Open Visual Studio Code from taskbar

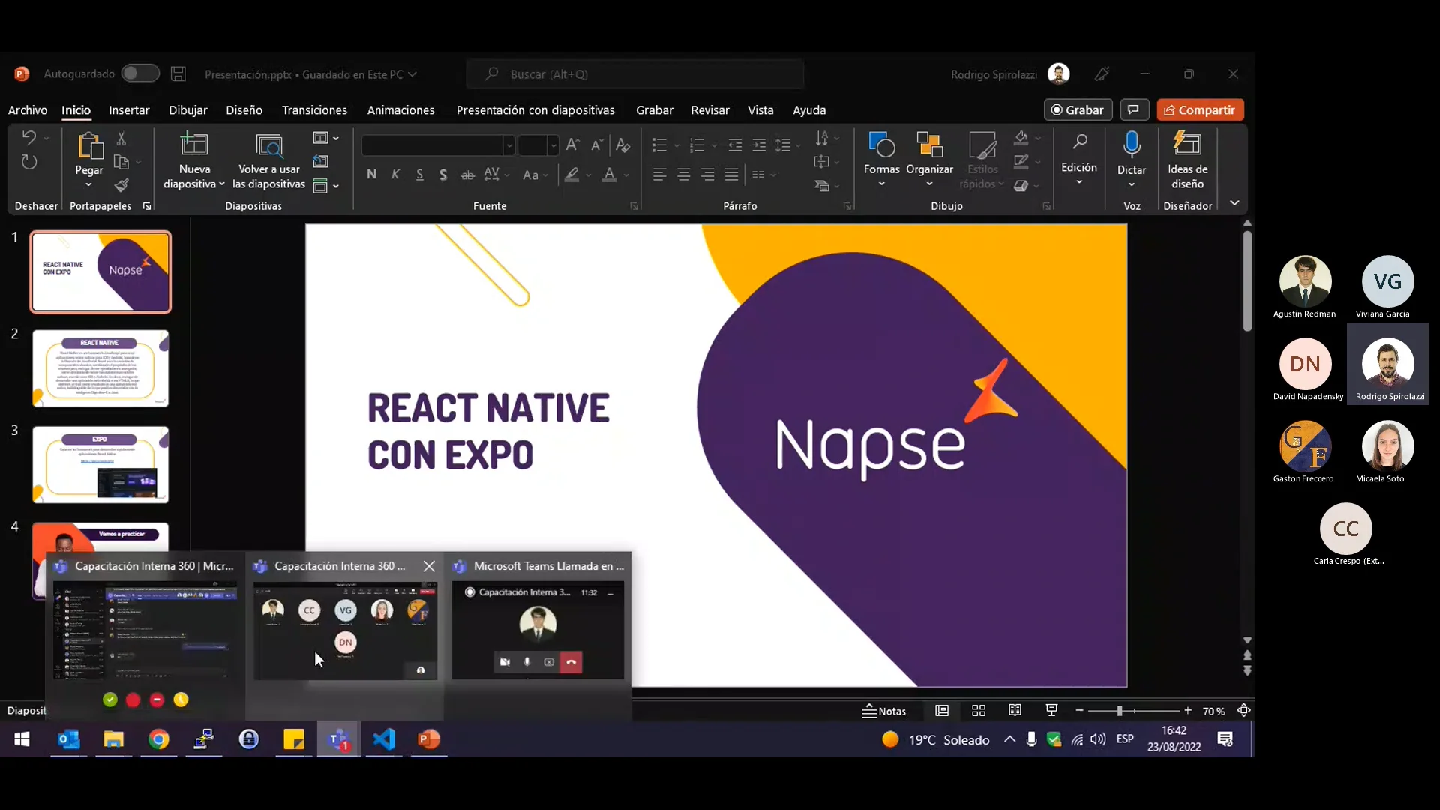[x=384, y=739]
